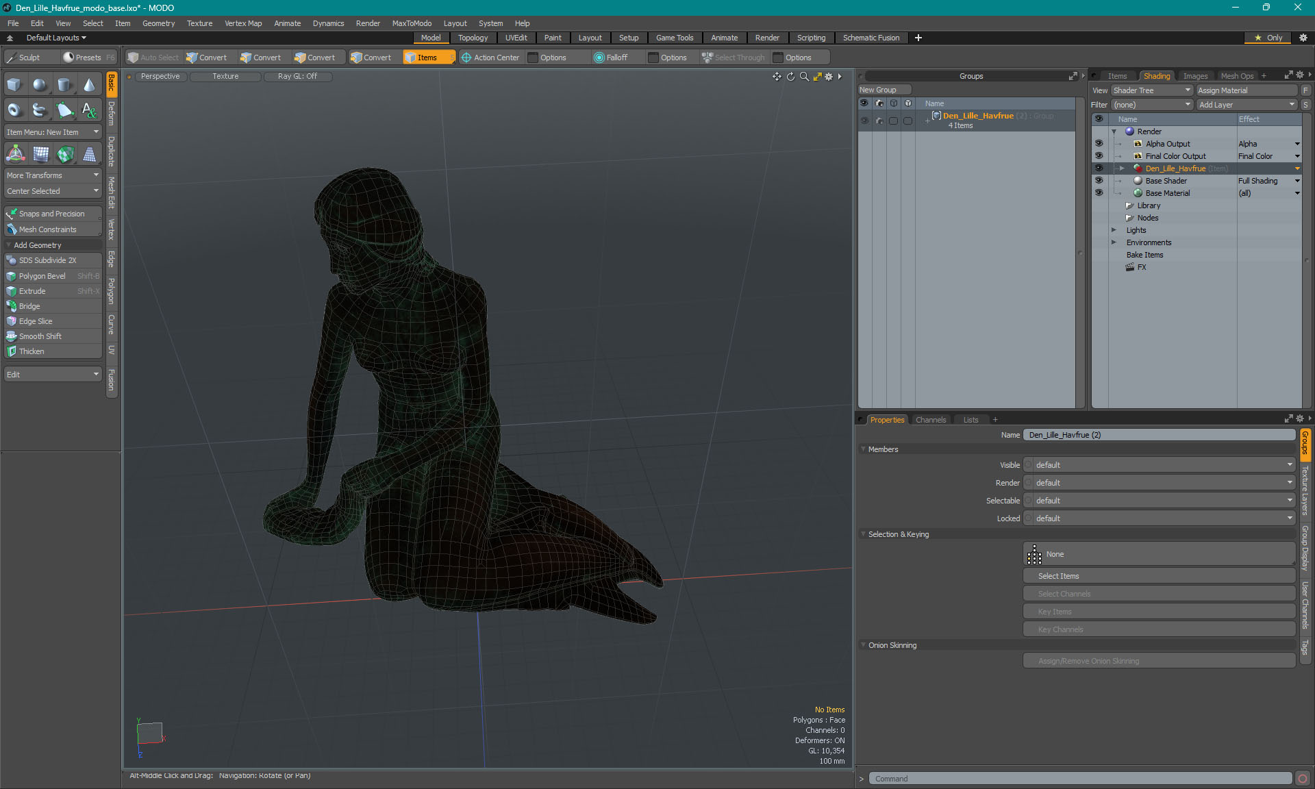Click the Assign Material button
This screenshot has height=789, width=1315.
(x=1247, y=90)
